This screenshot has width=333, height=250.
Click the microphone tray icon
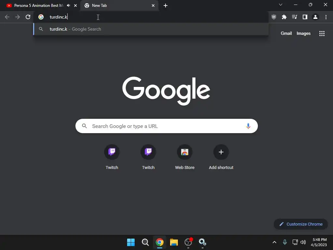285,242
